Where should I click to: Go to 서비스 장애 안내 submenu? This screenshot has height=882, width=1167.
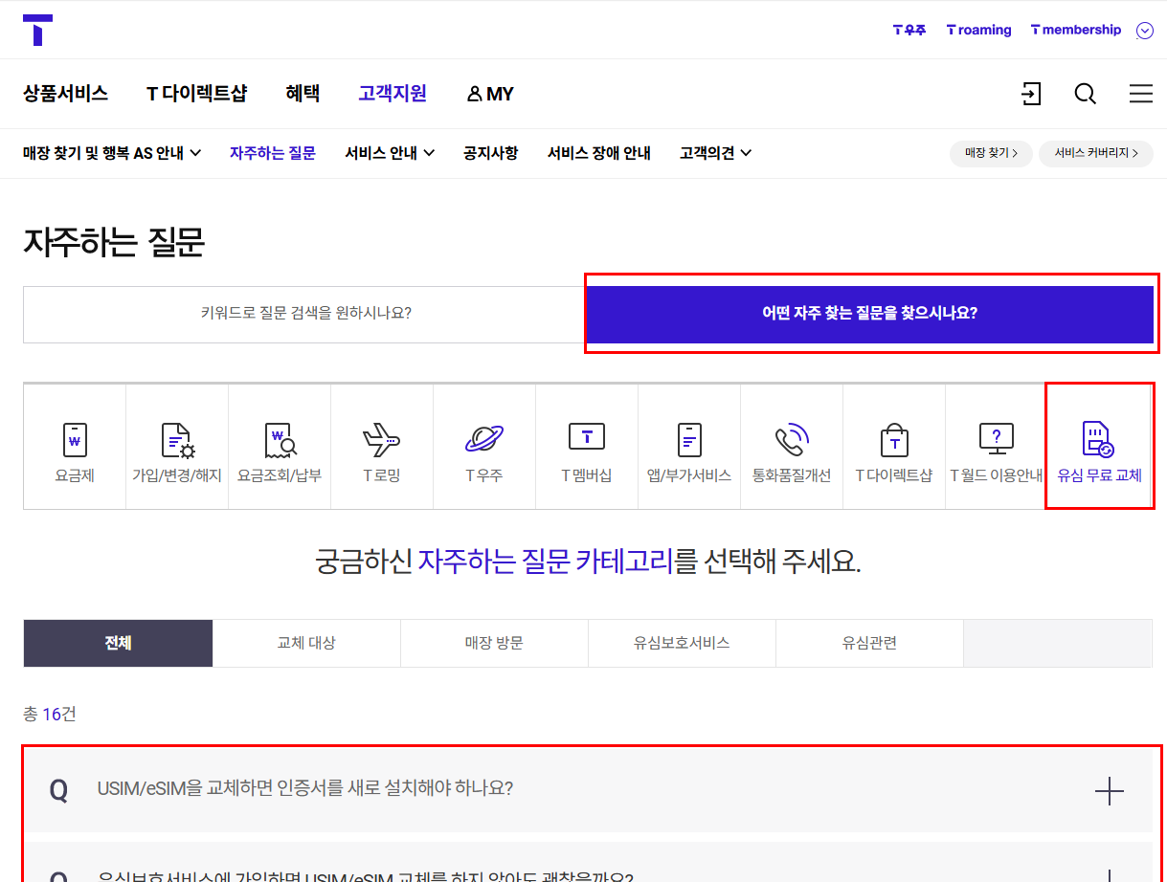(599, 153)
